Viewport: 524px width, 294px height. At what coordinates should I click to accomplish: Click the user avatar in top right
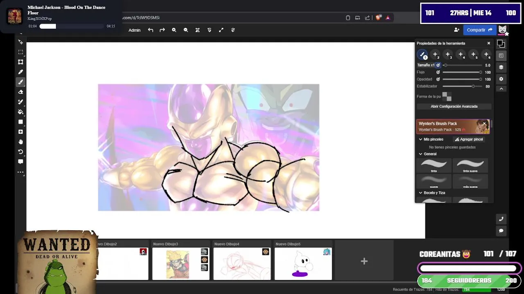coord(503,30)
